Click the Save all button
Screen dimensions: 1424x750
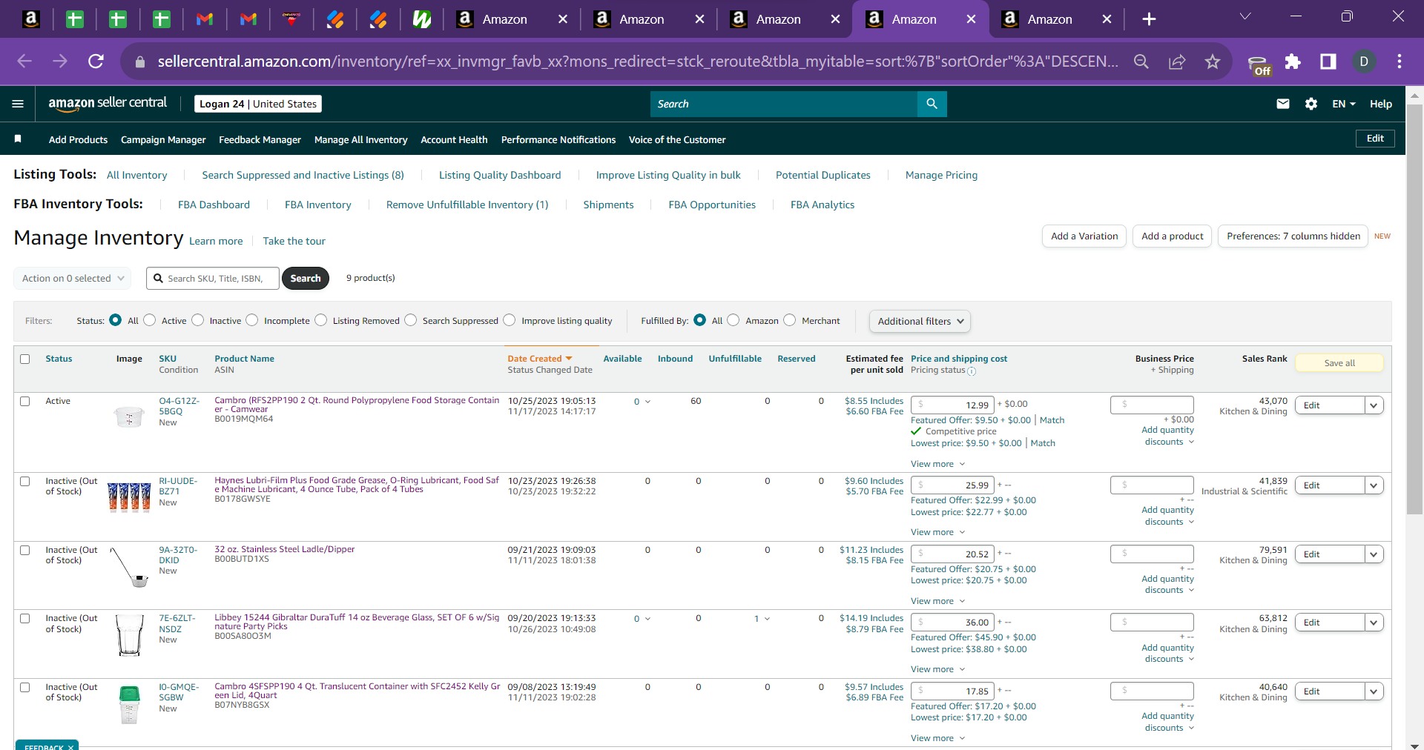[x=1339, y=363]
